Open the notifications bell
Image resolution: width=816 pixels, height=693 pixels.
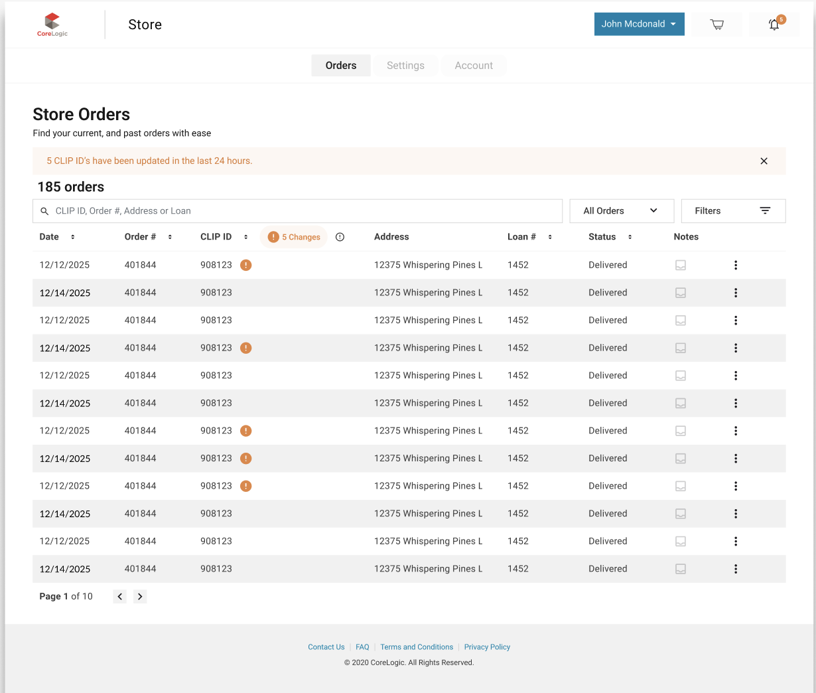point(774,25)
